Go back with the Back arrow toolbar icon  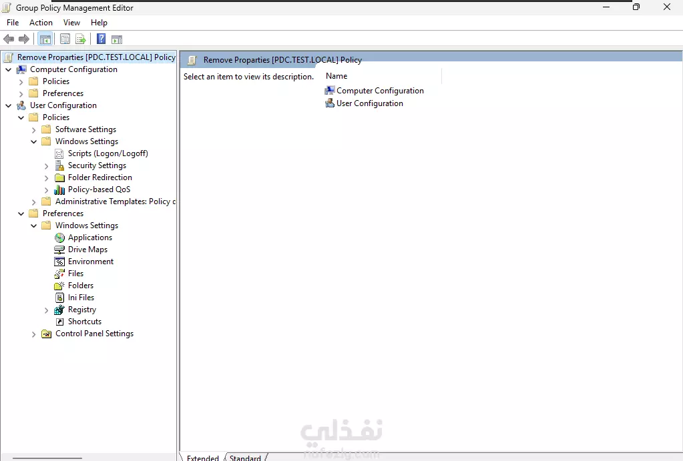tap(9, 39)
